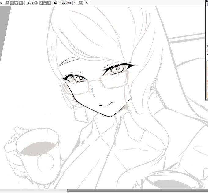The image size is (208, 193).
Task: Click the rotation angle field showing +11.3
Action: pos(29,3)
